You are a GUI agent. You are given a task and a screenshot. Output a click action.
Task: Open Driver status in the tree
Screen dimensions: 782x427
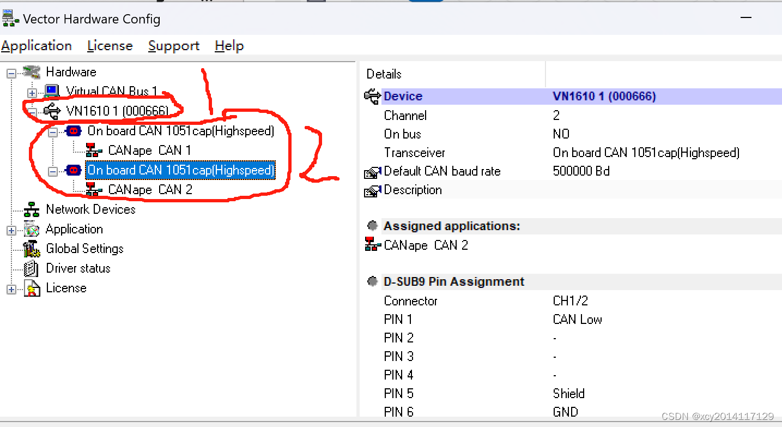tap(78, 268)
